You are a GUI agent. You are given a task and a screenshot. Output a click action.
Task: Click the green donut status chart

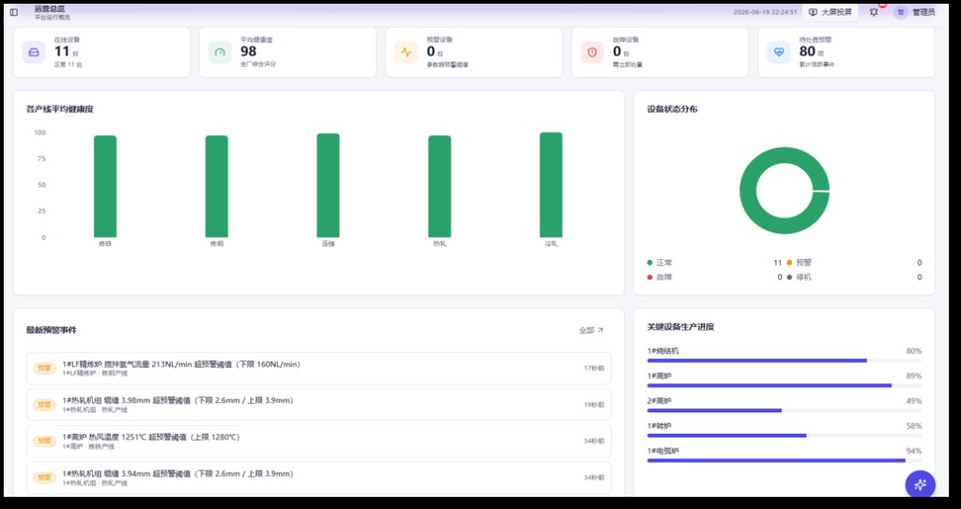click(x=785, y=191)
